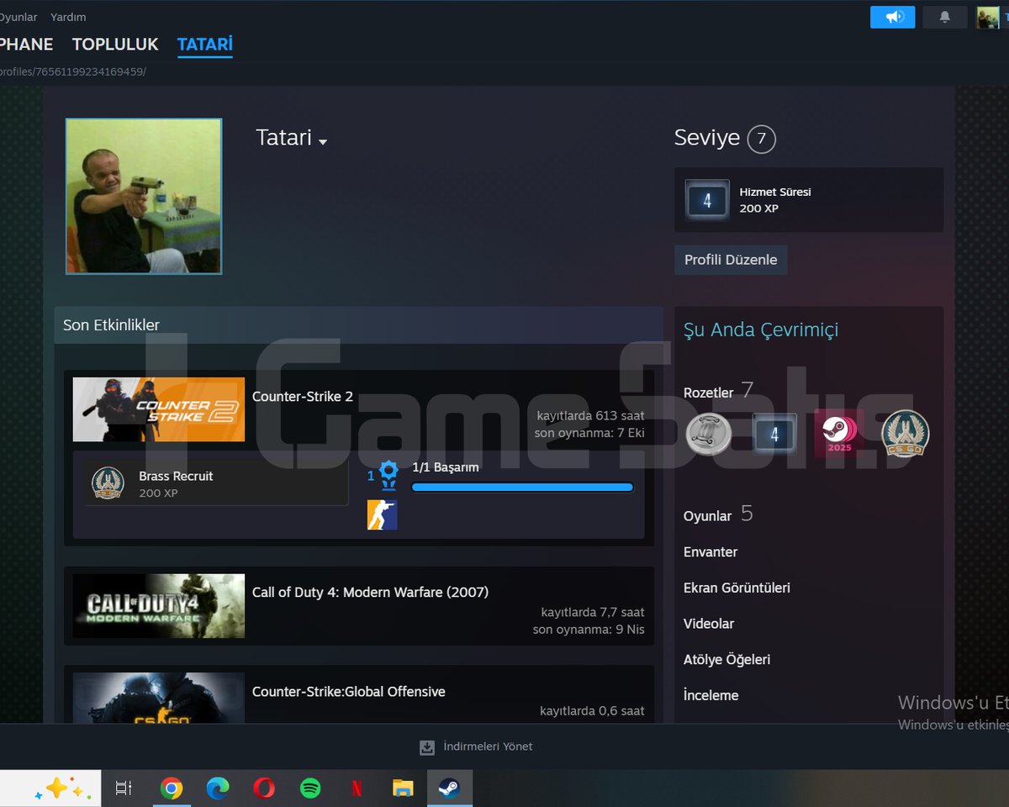Open the yellow Counter-Strike achievement icon
1009x807 pixels.
(382, 514)
